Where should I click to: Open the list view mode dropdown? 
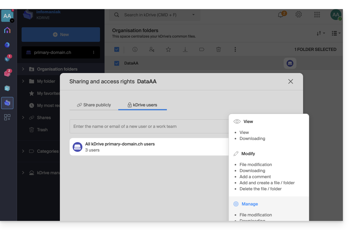(336, 33)
